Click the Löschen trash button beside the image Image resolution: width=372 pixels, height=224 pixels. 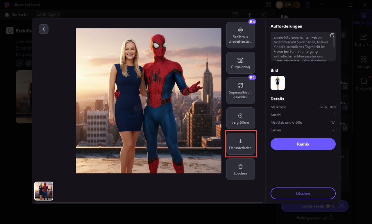pos(241,169)
